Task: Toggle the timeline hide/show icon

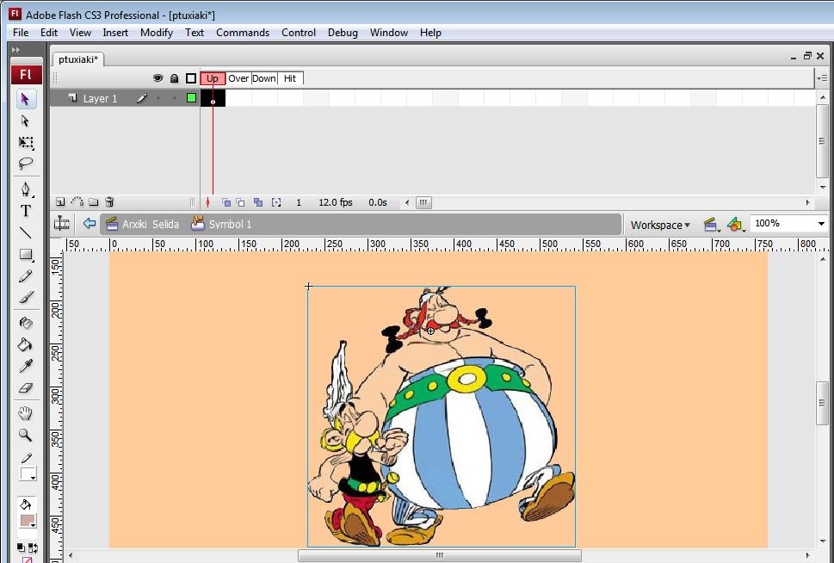Action: pyautogui.click(x=62, y=224)
